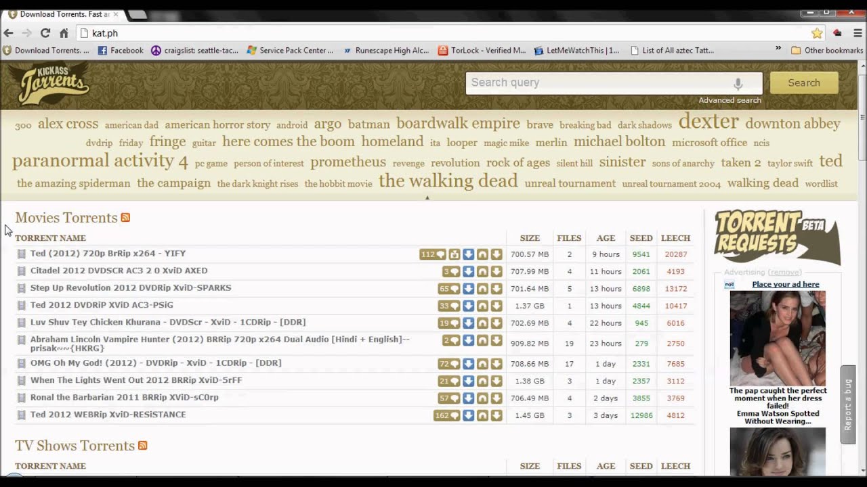867x487 pixels.
Task: Open the Chrome menu icon
Action: (858, 33)
